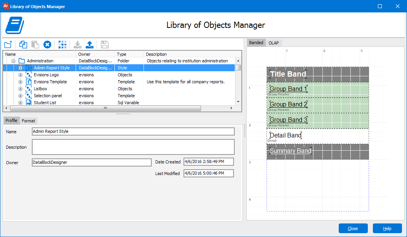Screen dimensions: 407x237
Task: Expand the Listbox tree item
Action: click(20, 89)
